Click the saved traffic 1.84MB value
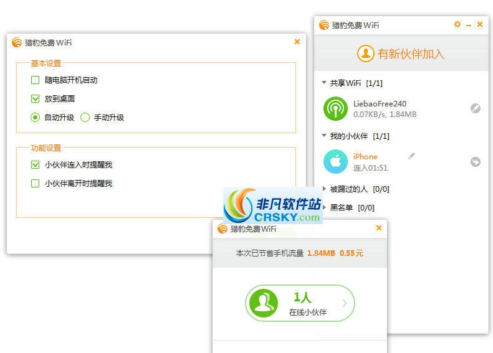This screenshot has width=493, height=353. [x=321, y=253]
